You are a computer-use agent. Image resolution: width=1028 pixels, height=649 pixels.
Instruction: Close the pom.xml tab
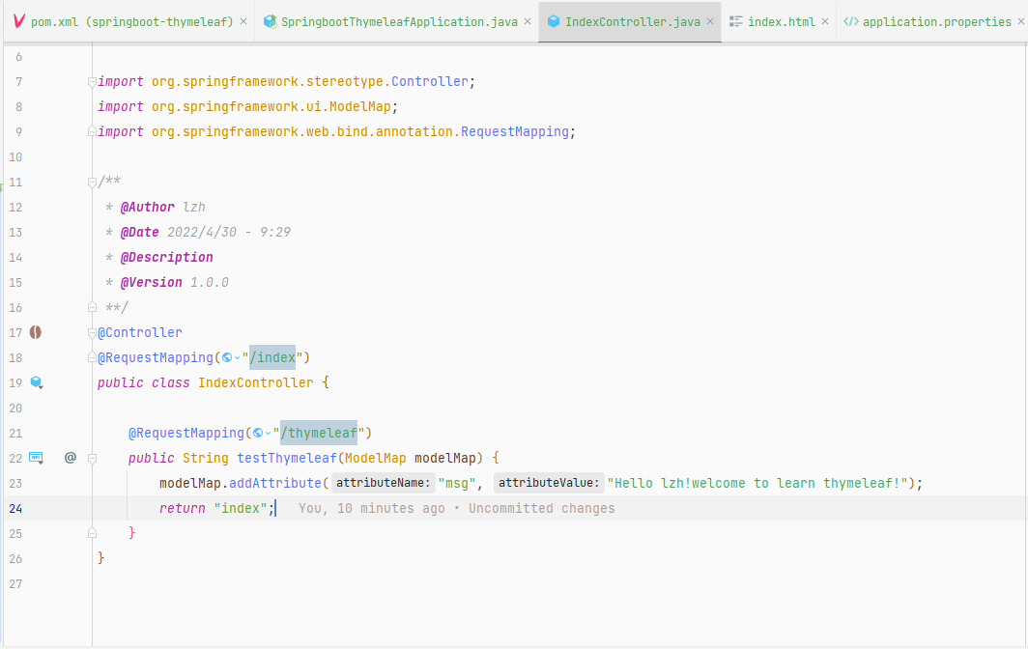[x=243, y=21]
